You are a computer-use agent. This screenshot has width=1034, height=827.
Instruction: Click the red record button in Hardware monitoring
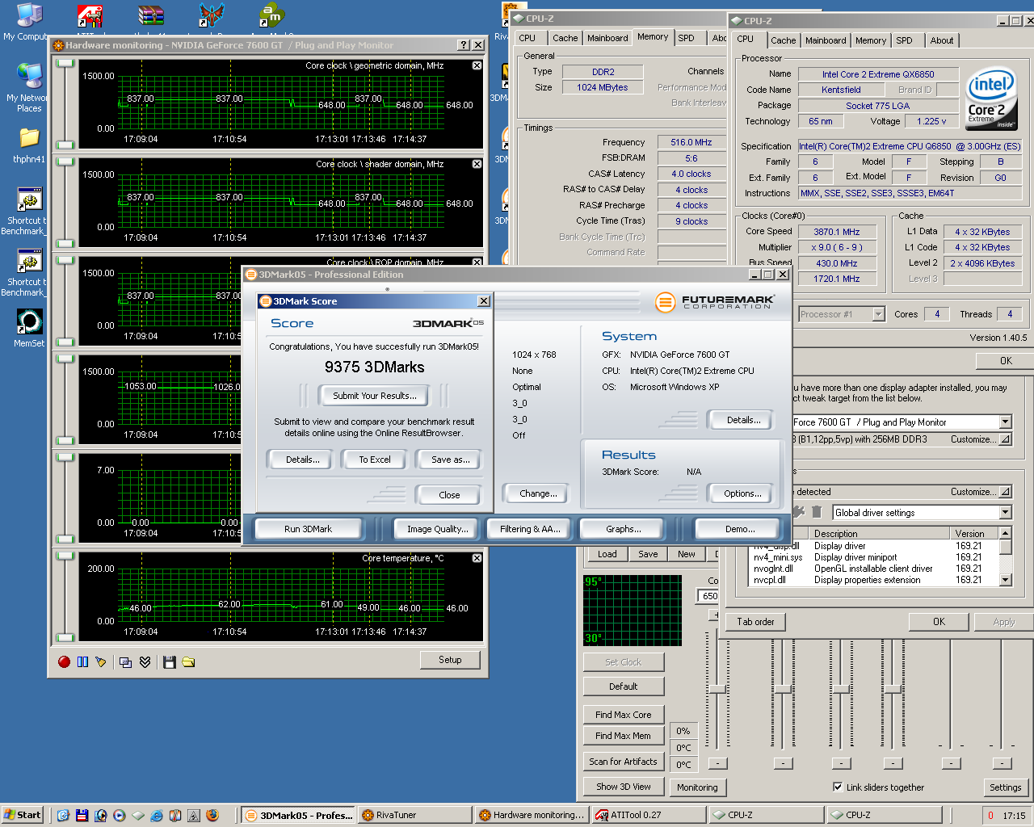tap(65, 662)
